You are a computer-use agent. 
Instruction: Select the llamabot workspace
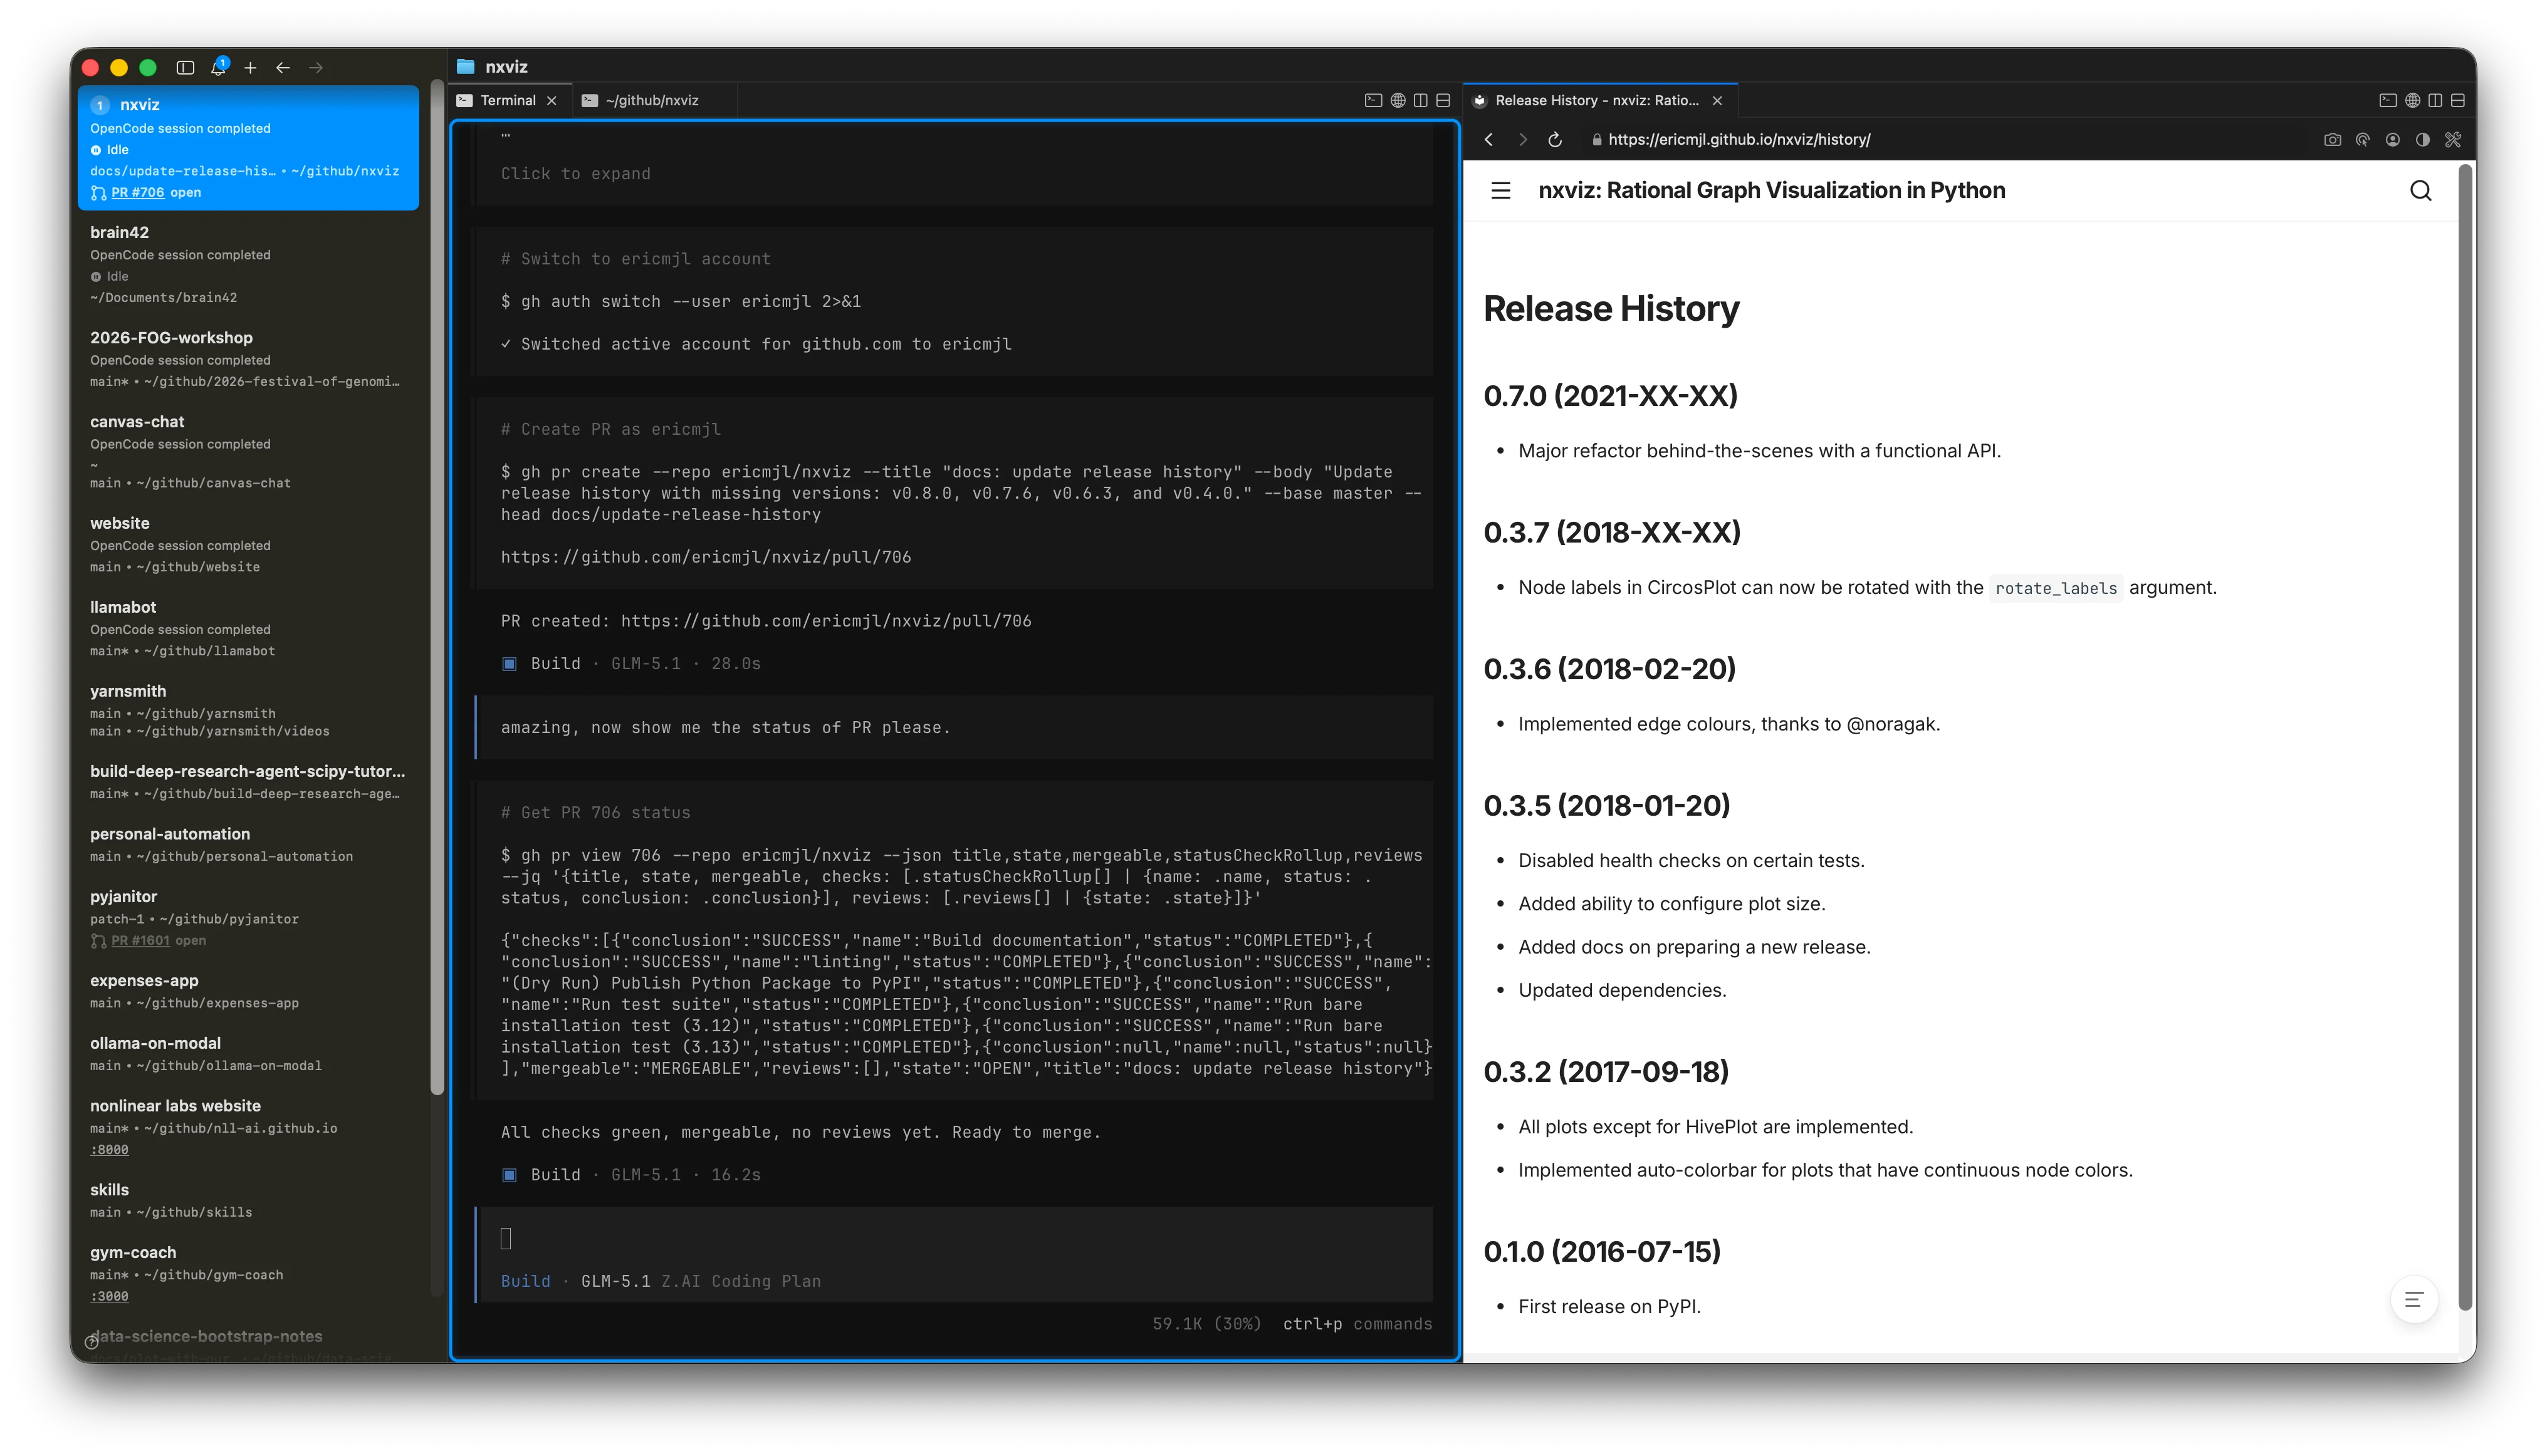coord(248,628)
